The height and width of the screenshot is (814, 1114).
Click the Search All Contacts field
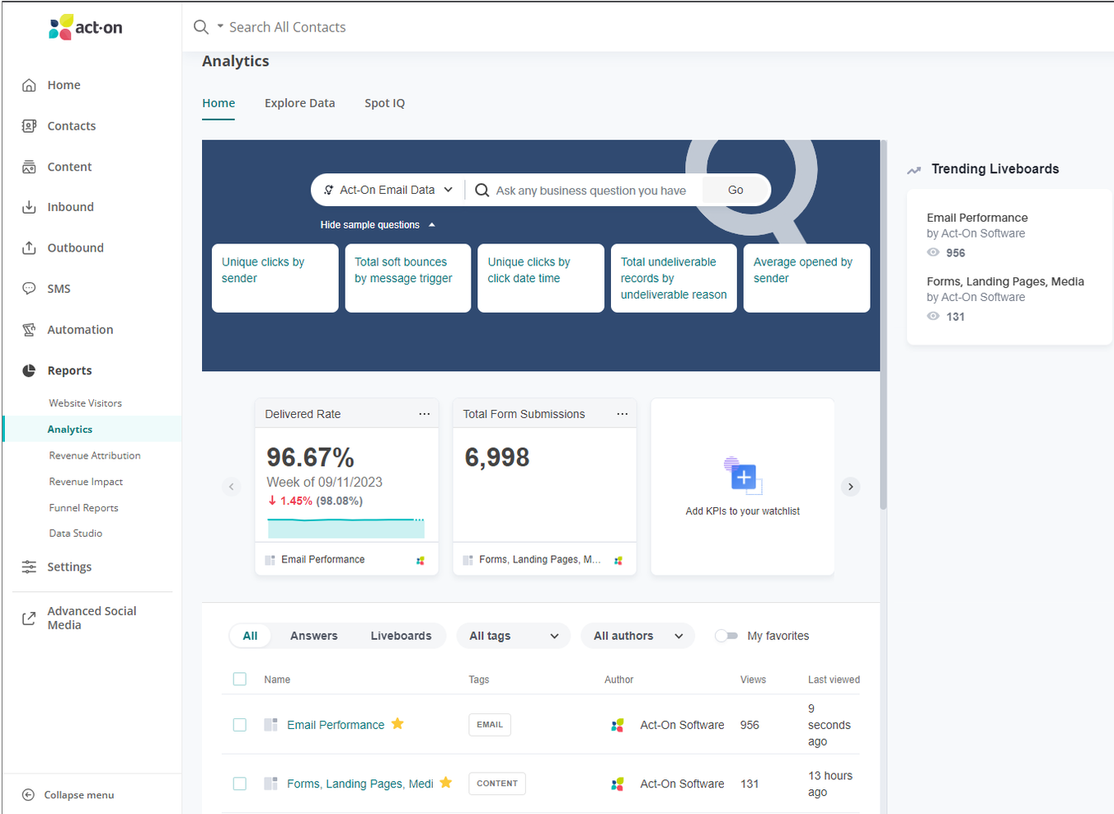pyautogui.click(x=288, y=27)
